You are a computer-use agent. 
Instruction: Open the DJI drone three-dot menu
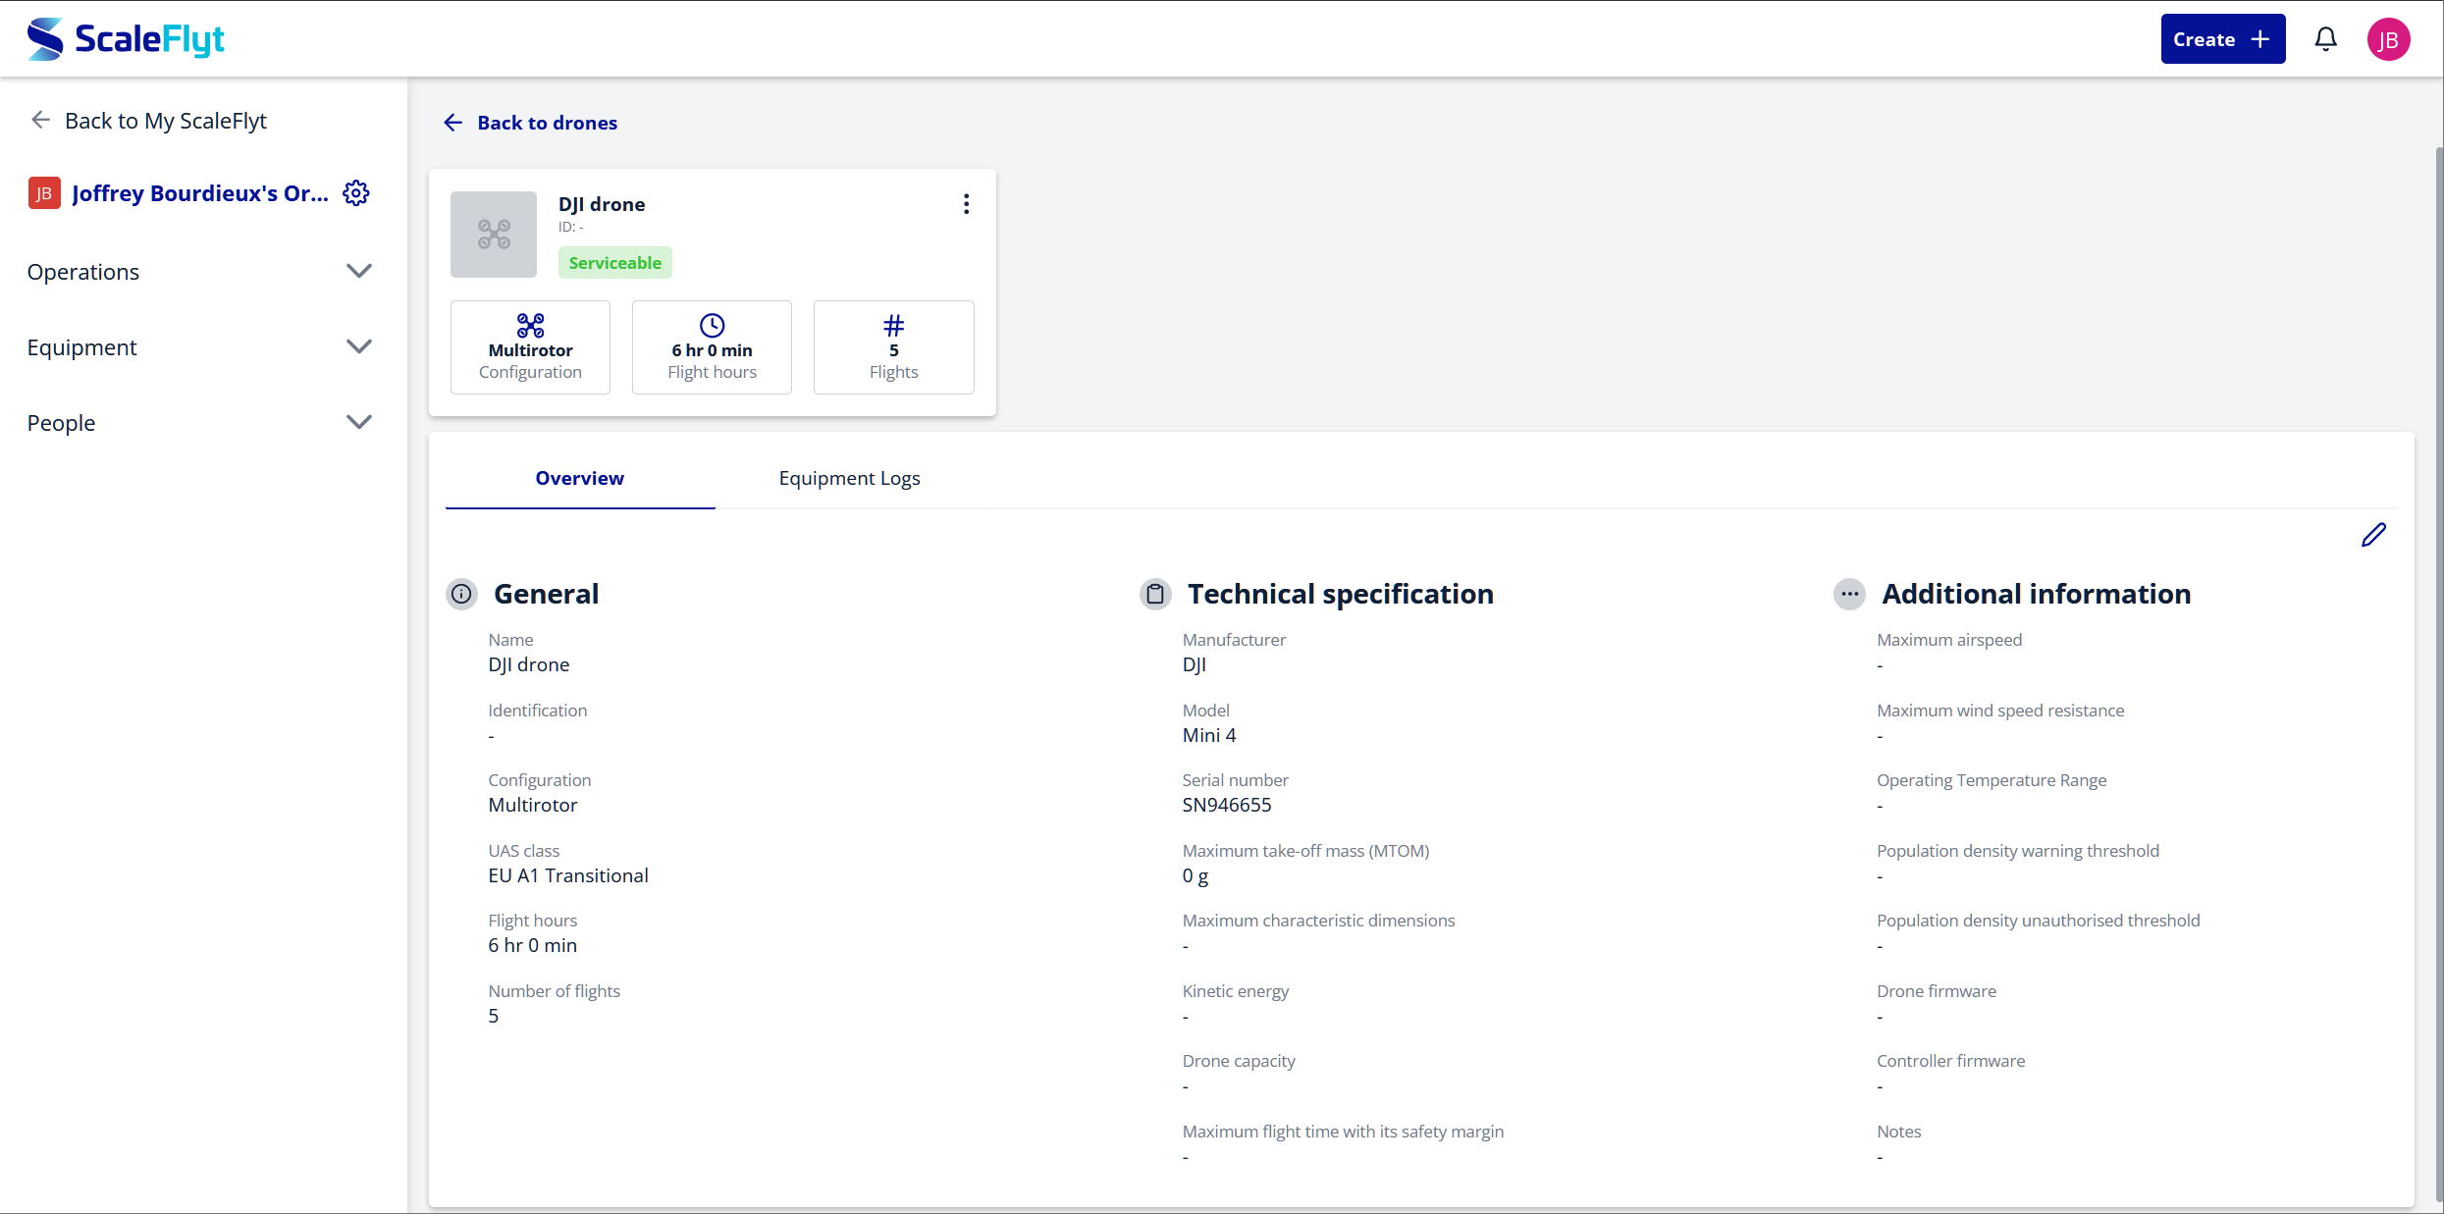[967, 204]
